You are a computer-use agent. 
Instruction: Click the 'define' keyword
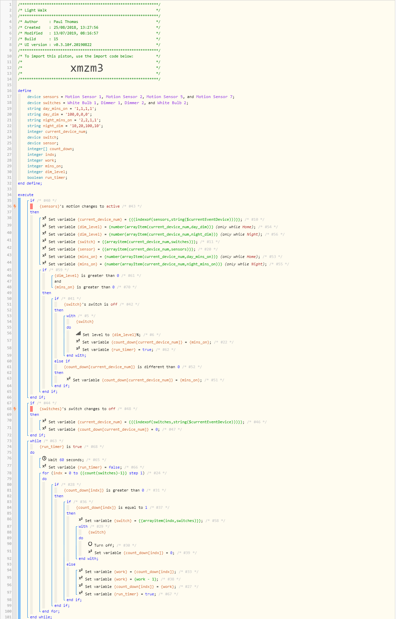click(24, 91)
